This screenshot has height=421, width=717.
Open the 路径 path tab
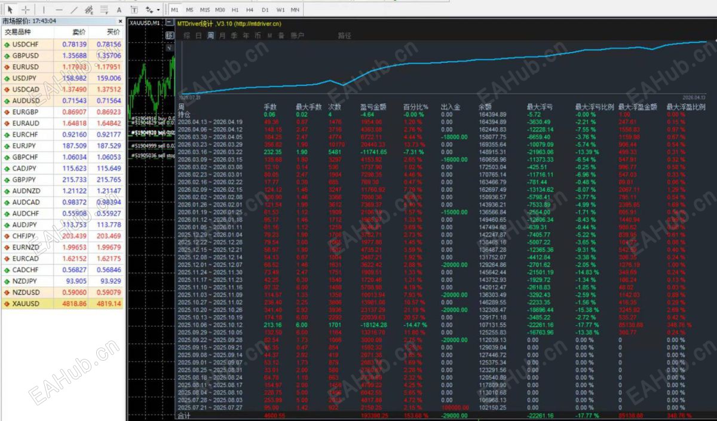345,36
